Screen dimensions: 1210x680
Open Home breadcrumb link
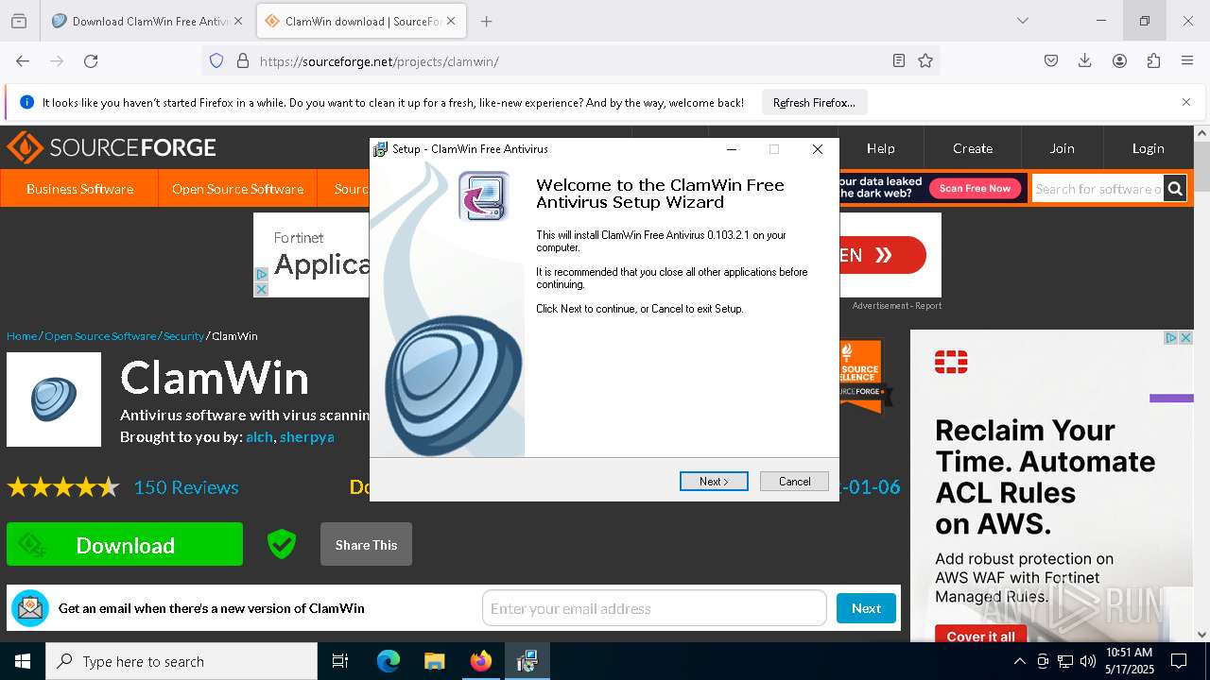click(22, 336)
